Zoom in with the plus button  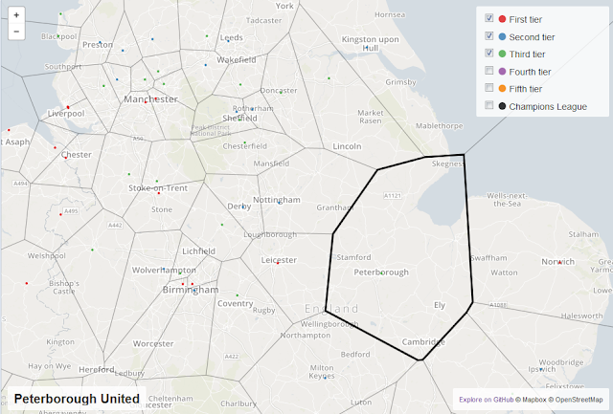pos(16,15)
